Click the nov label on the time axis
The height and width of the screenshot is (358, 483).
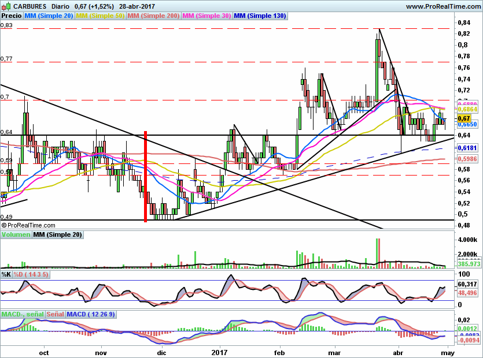(101, 353)
